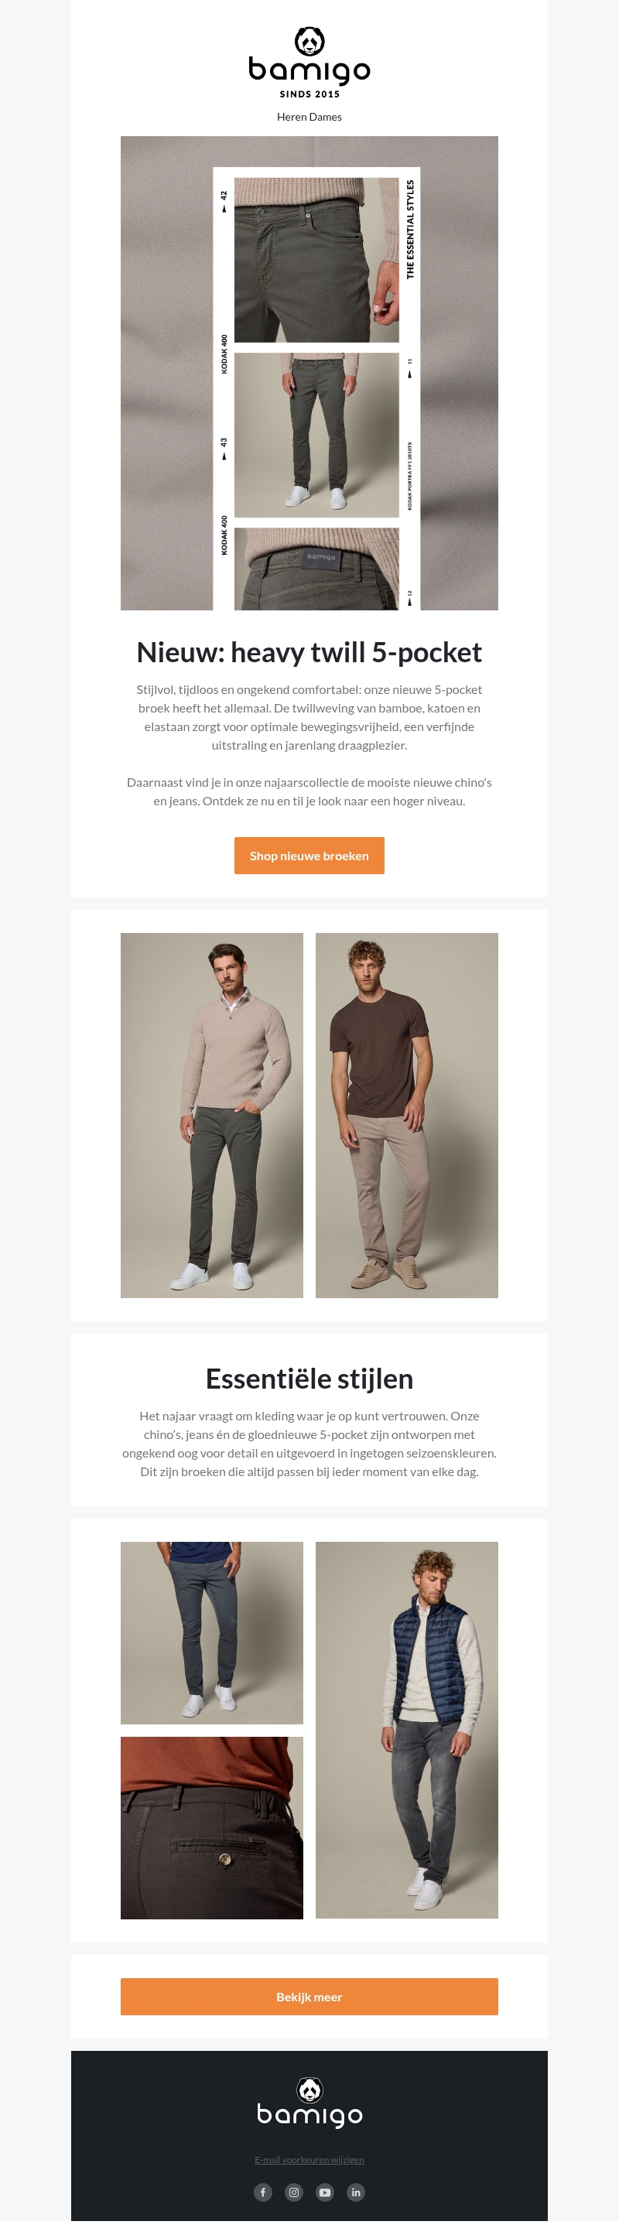Click the Essentiële stijlen heading
Viewport: 619px width, 2235px height.
[x=309, y=1379]
